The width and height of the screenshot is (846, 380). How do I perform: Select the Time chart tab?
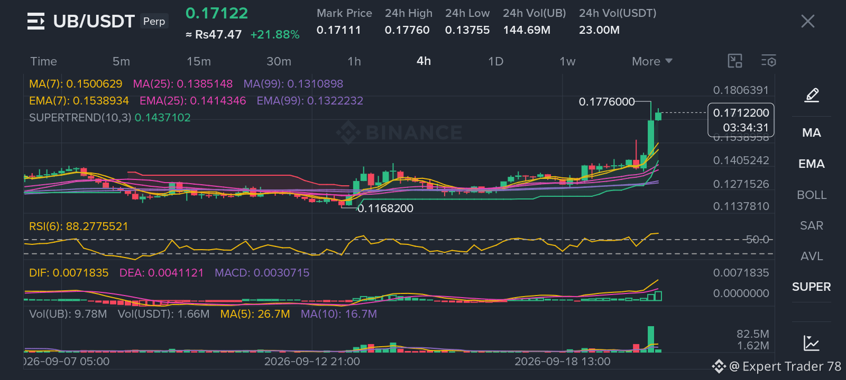[43, 61]
